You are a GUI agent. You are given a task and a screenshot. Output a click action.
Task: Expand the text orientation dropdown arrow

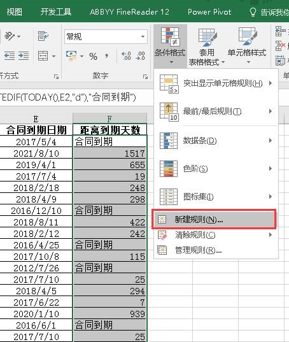18,36
